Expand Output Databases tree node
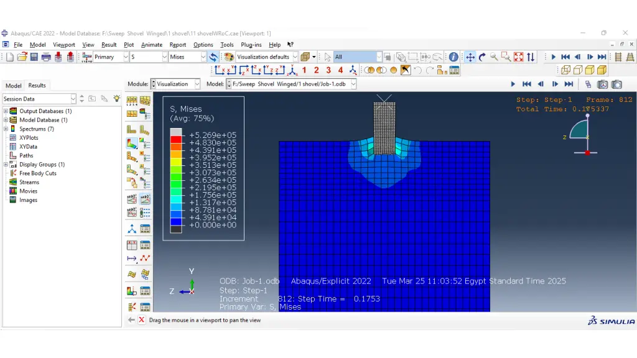The image size is (637, 358). pos(6,111)
